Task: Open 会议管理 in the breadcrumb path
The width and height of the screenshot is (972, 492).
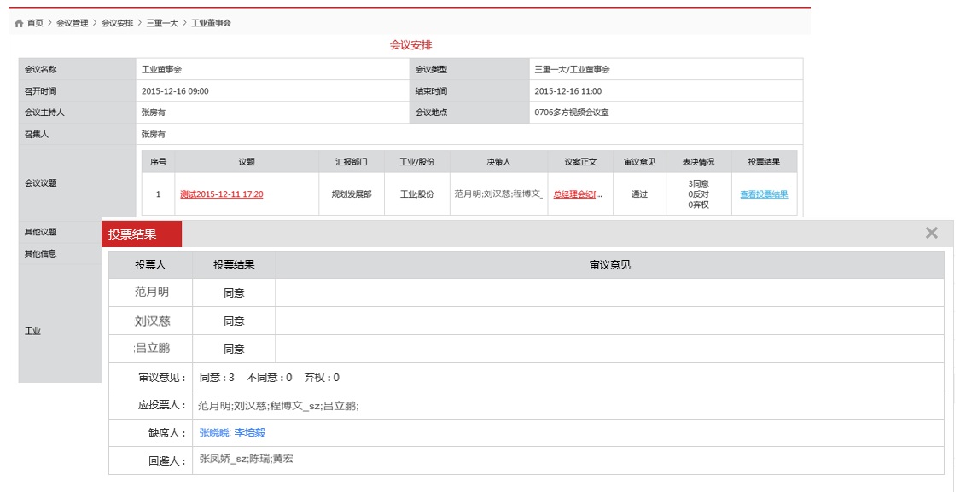Action: click(x=72, y=23)
